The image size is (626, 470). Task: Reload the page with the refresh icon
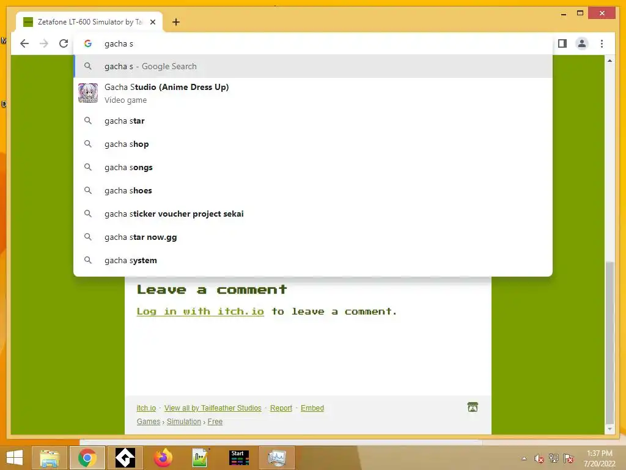64,43
